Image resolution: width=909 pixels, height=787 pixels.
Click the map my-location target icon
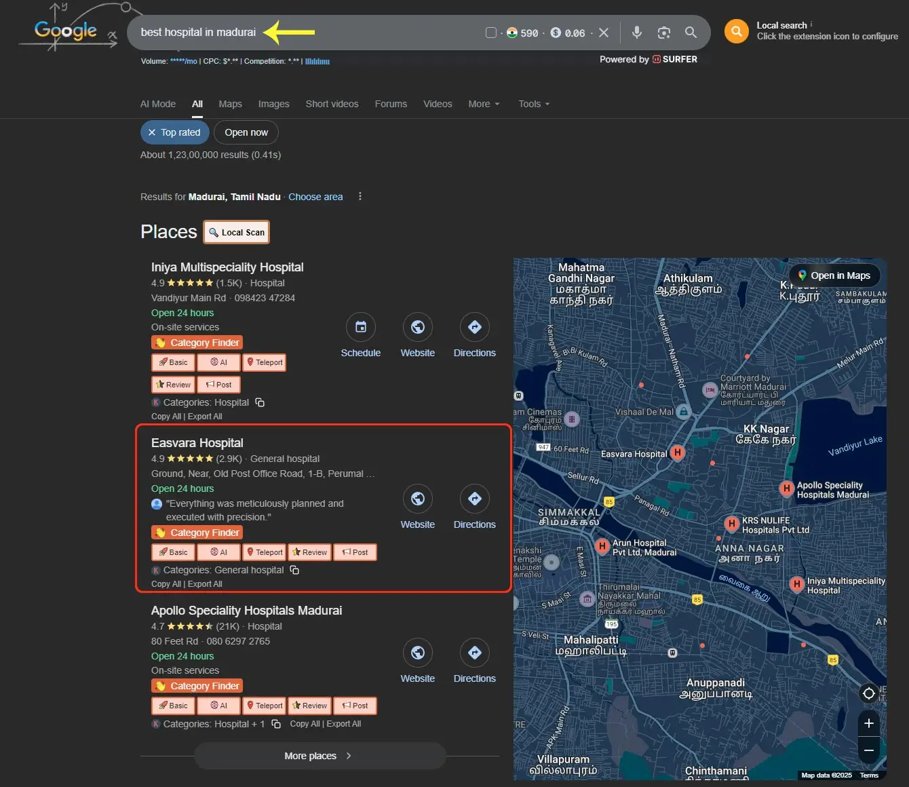click(868, 693)
